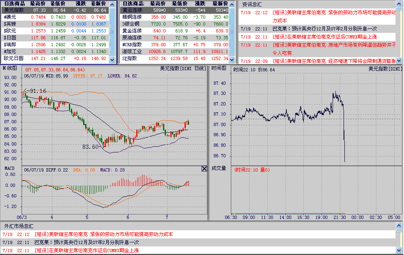Click down arrow of 资讯总汇 news scrollbar
Image resolution: width=404 pixels, height=255 pixels.
pos(399,61)
